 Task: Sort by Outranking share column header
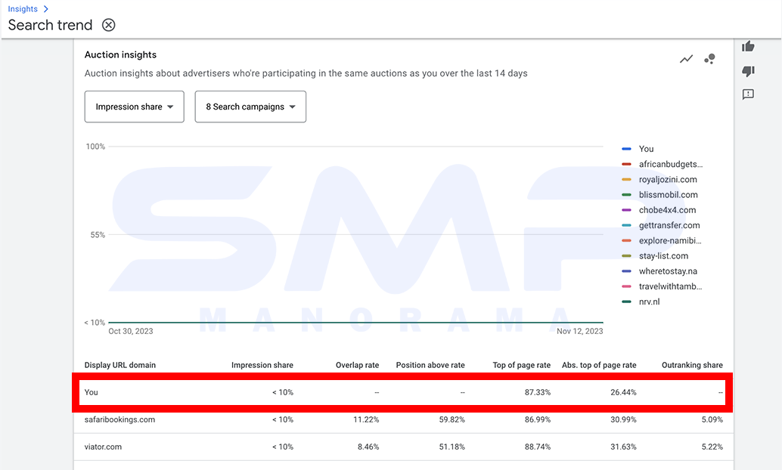(x=692, y=365)
